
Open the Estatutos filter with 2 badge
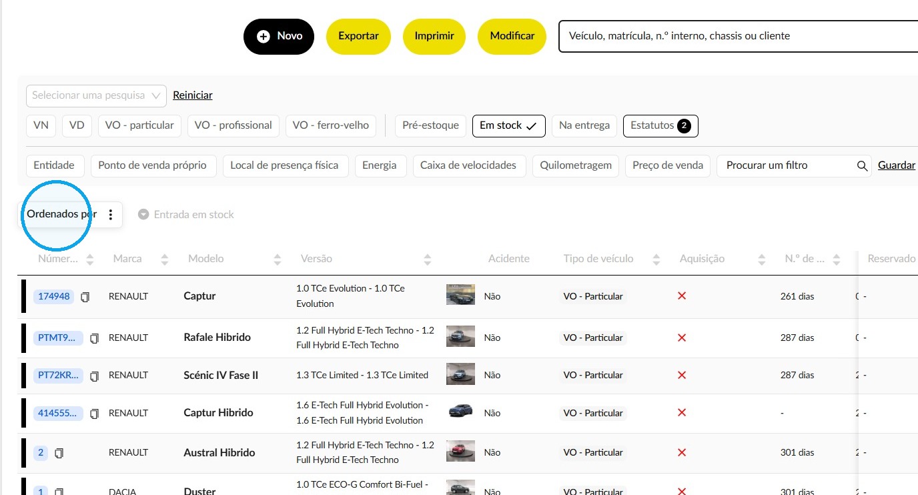pyautogui.click(x=660, y=126)
